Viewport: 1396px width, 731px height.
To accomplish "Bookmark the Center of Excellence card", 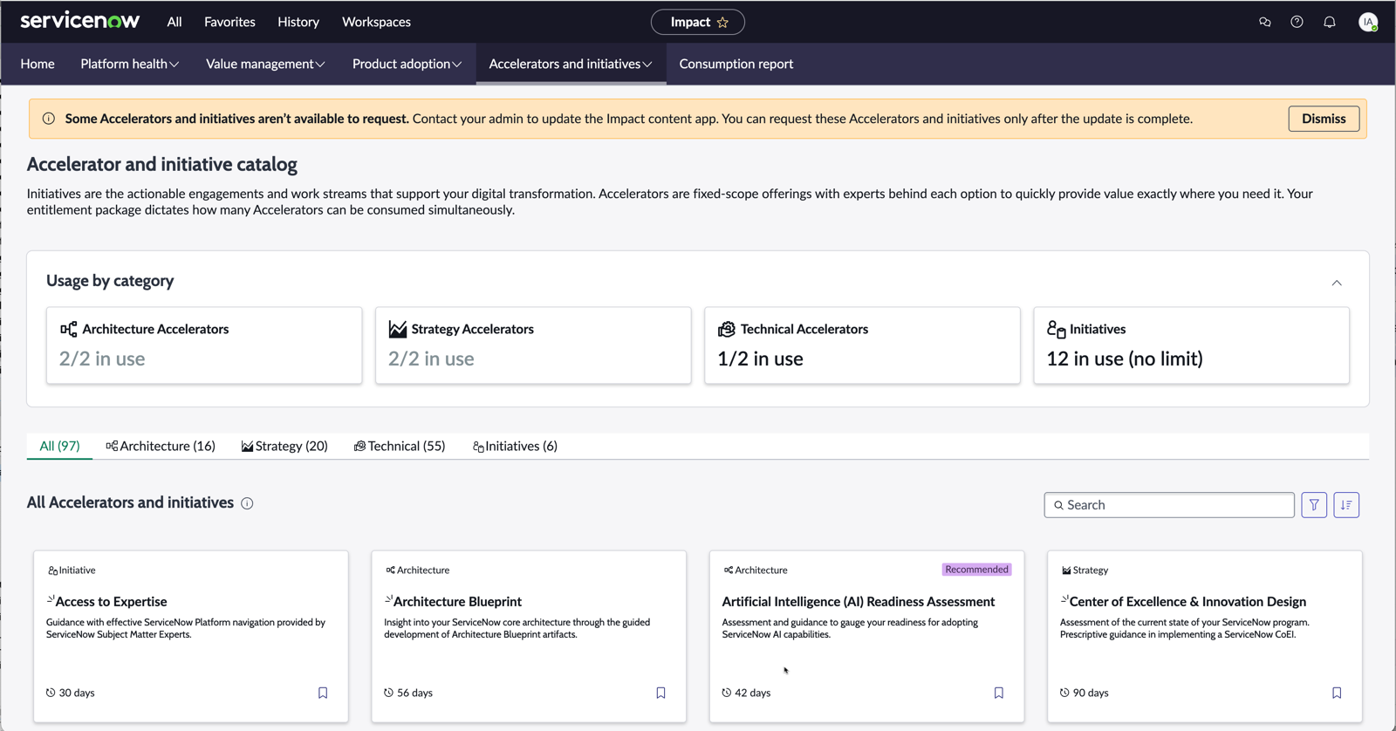I will (x=1337, y=693).
